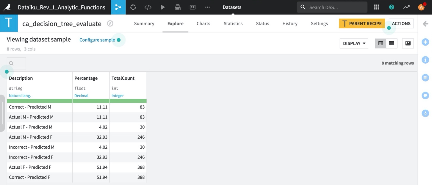Switch to the Statistics tab
Screen dimensions: 432x185
(x=233, y=23)
